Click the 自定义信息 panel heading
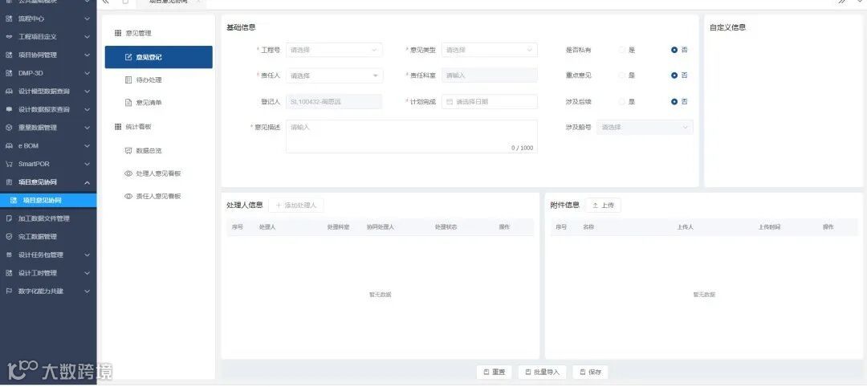The image size is (867, 387). [x=727, y=27]
